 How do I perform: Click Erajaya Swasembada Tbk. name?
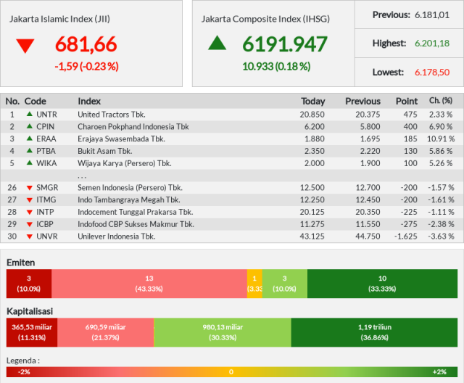(121, 139)
